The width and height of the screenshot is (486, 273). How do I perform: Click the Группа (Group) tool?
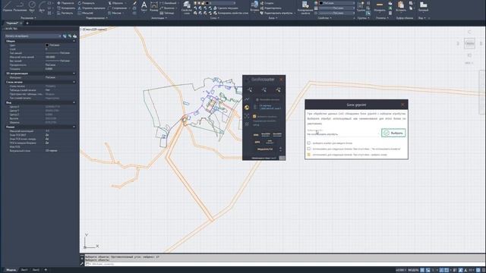click(x=361, y=6)
